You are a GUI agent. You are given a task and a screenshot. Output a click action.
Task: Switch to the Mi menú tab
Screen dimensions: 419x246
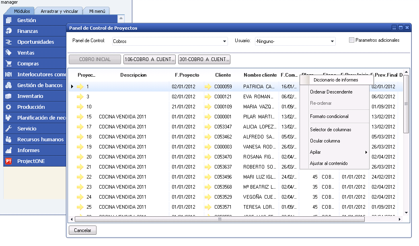click(x=97, y=11)
